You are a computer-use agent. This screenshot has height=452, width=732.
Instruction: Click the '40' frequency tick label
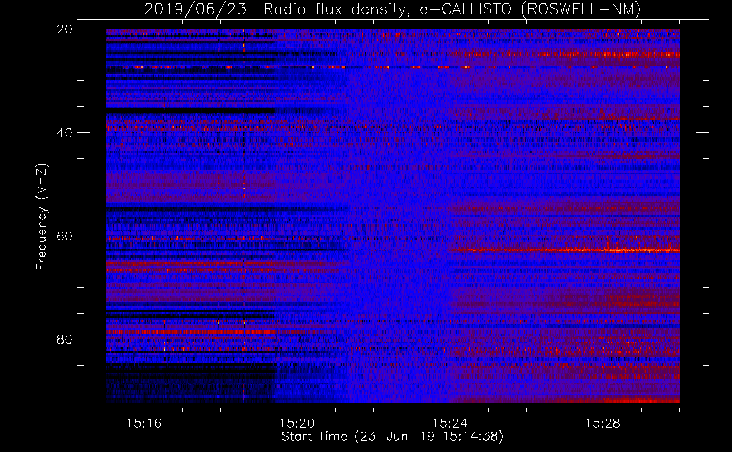click(x=65, y=133)
